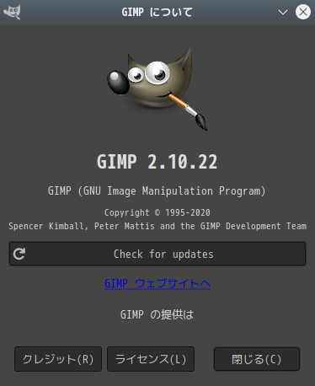Image resolution: width=315 pixels, height=386 pixels.
Task: Click the Spencer Kimball, Peter Mattis credit line
Action: (x=157, y=226)
